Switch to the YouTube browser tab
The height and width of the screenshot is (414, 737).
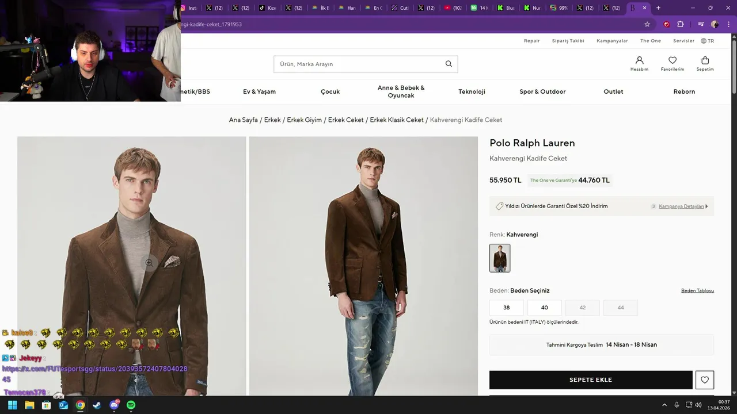pyautogui.click(x=454, y=8)
